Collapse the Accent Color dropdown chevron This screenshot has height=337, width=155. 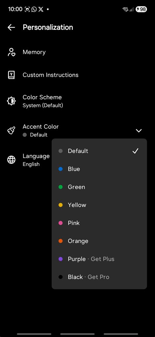[x=139, y=131]
